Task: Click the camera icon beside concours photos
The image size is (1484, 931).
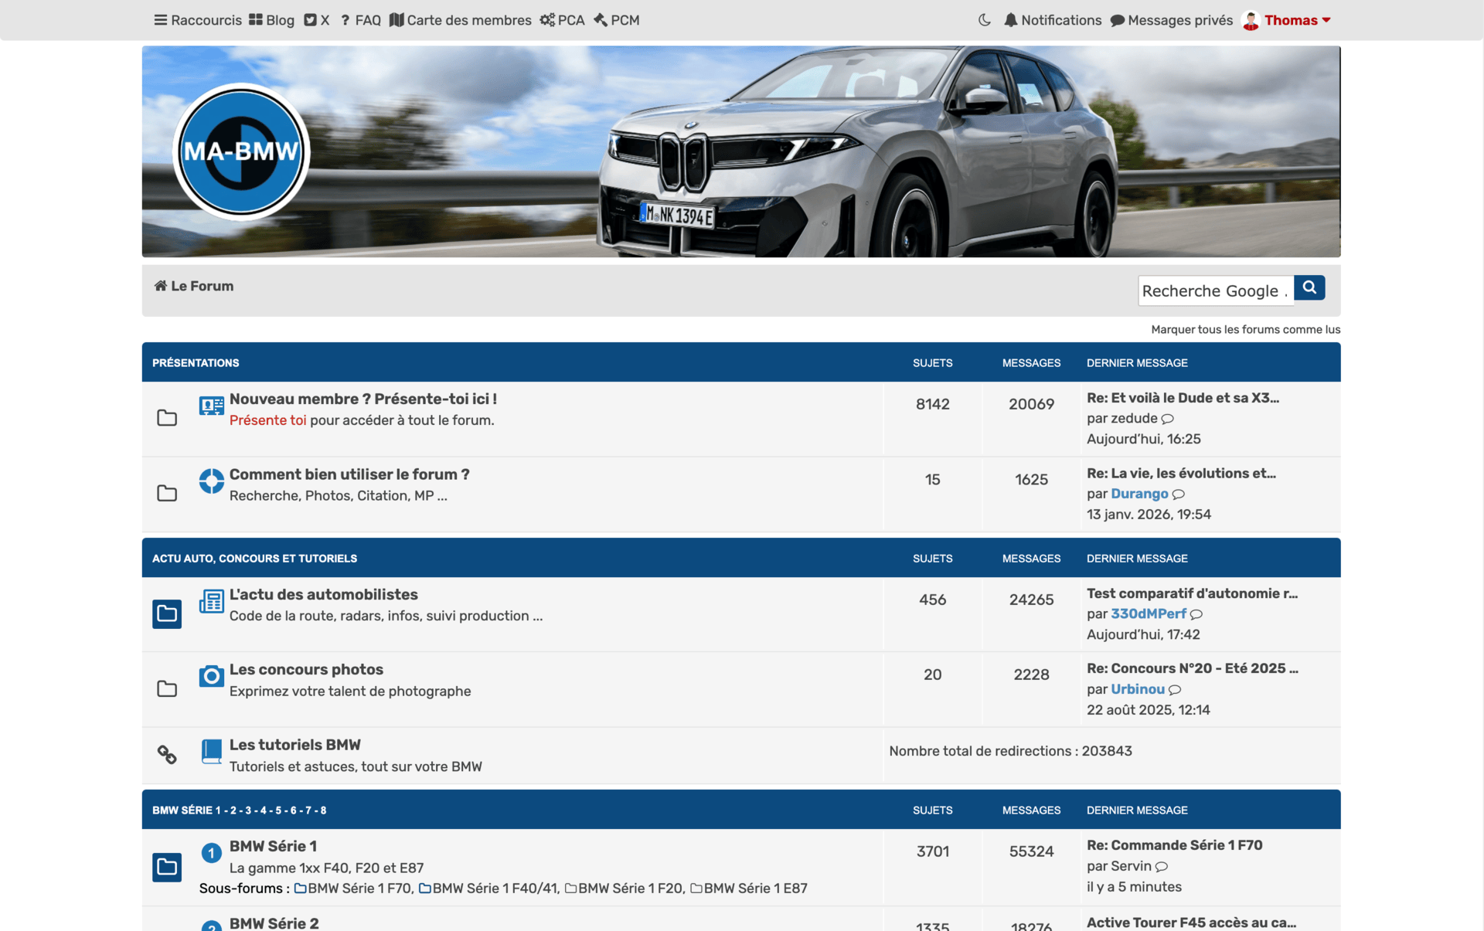Action: coord(211,676)
